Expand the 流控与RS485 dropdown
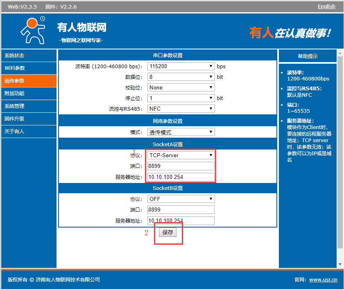The image size is (344, 290). pos(181,109)
